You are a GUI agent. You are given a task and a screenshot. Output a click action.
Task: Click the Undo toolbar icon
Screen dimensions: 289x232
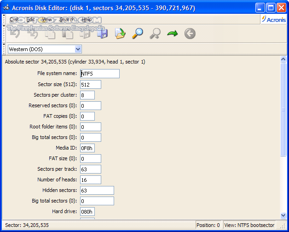point(14,34)
